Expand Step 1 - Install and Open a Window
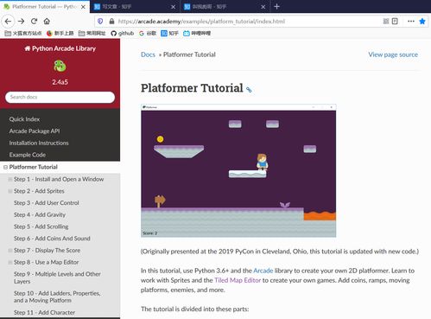This screenshot has width=431, height=319. [10, 179]
